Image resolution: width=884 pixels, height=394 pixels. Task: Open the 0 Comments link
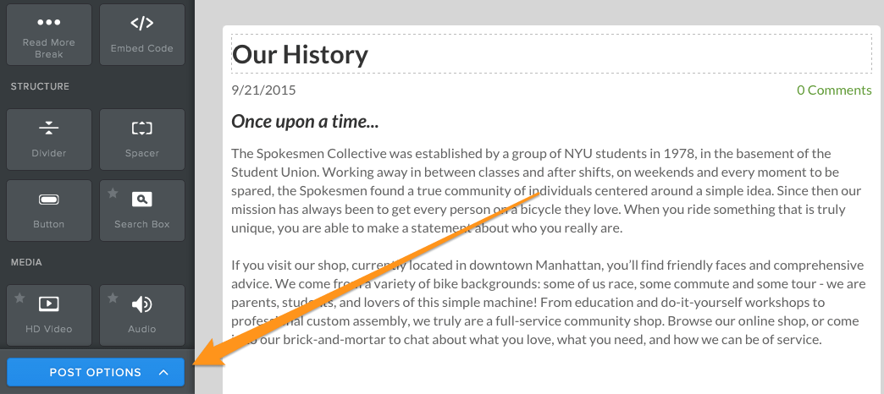tap(834, 90)
